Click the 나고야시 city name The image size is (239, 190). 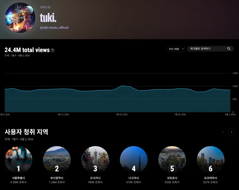pyautogui.click(x=134, y=178)
